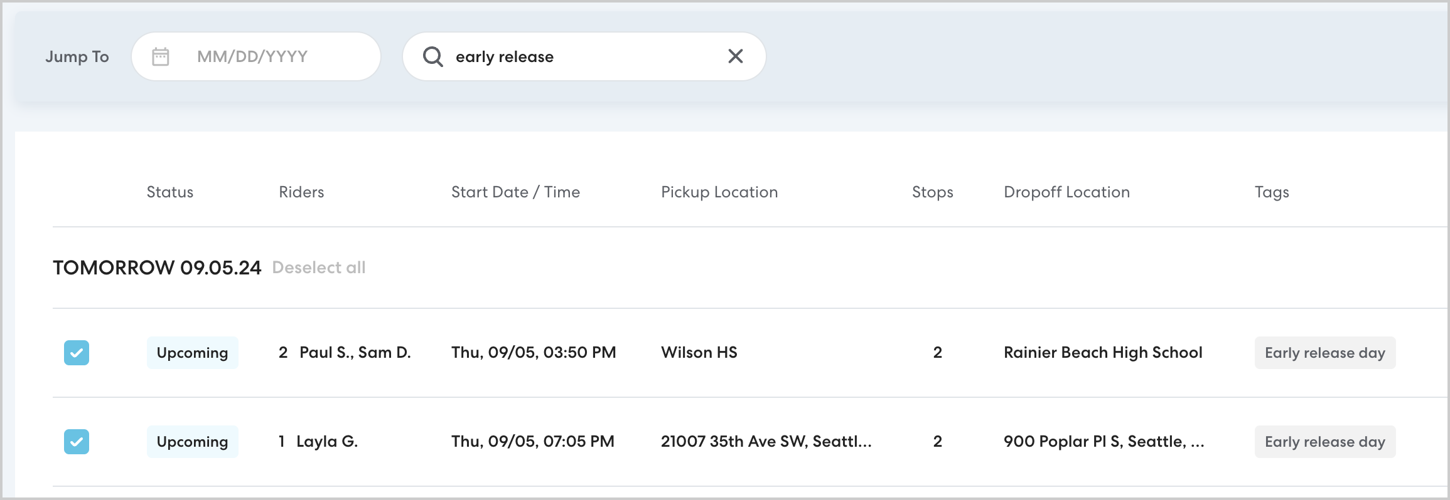Uncheck the Paul S., Sam D. ride checkbox

(77, 353)
